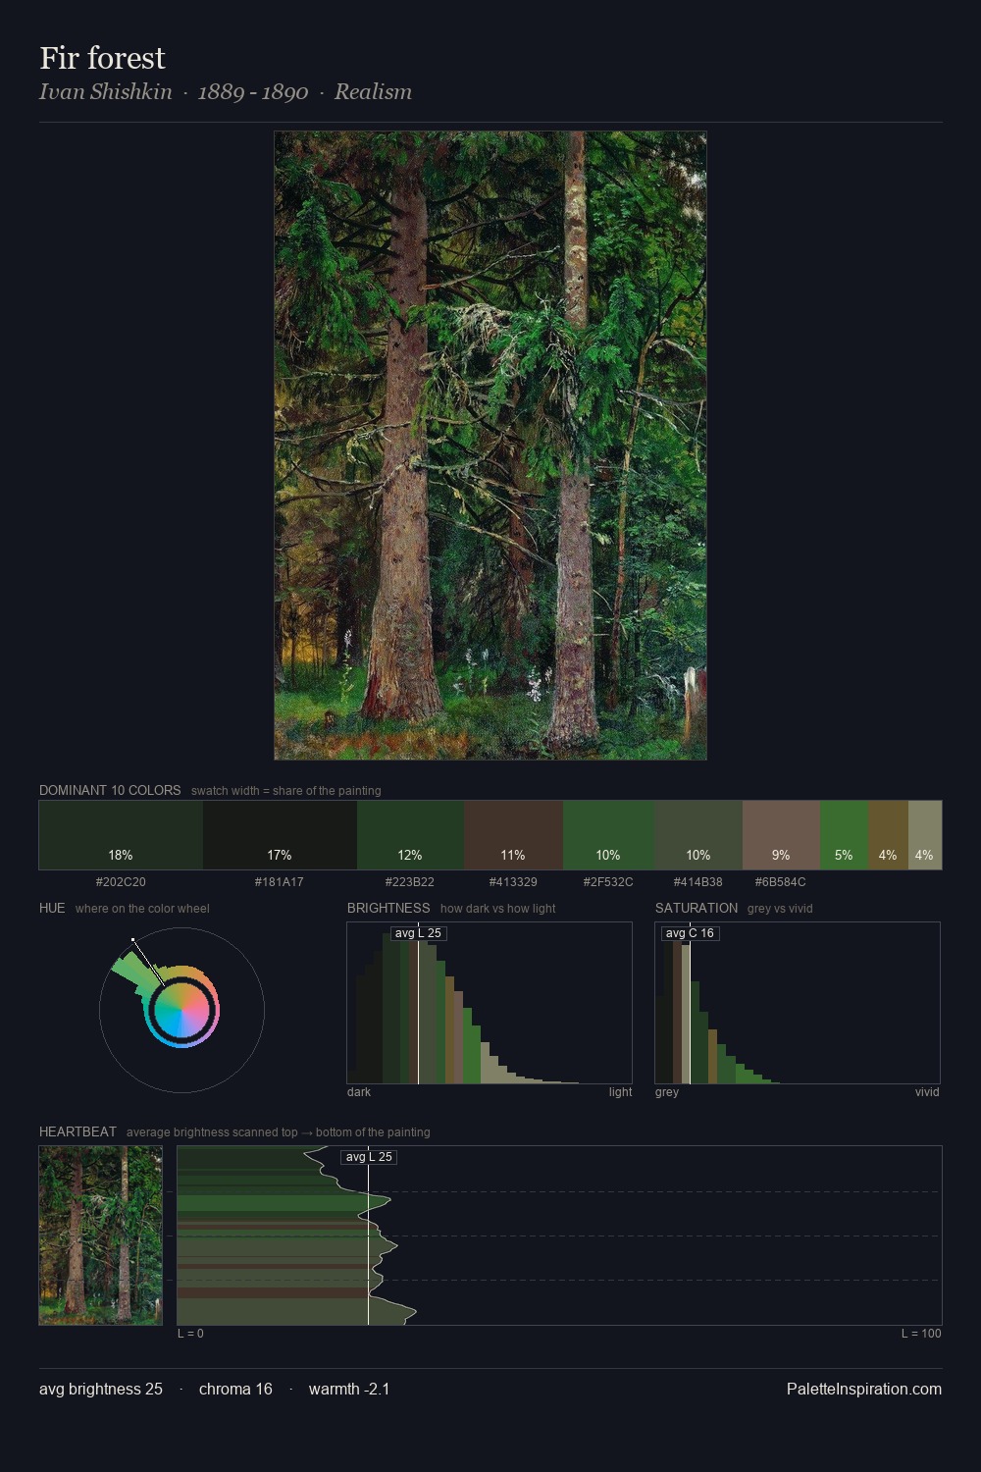This screenshot has width=981, height=1472.
Task: Click the 'L = 0' axis label
Action: click(x=190, y=1334)
